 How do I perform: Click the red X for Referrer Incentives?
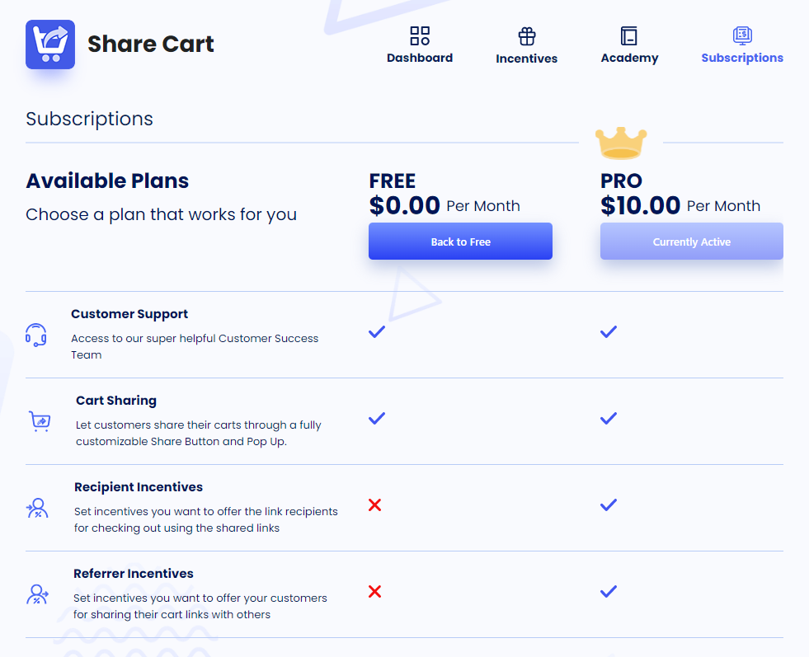[375, 591]
